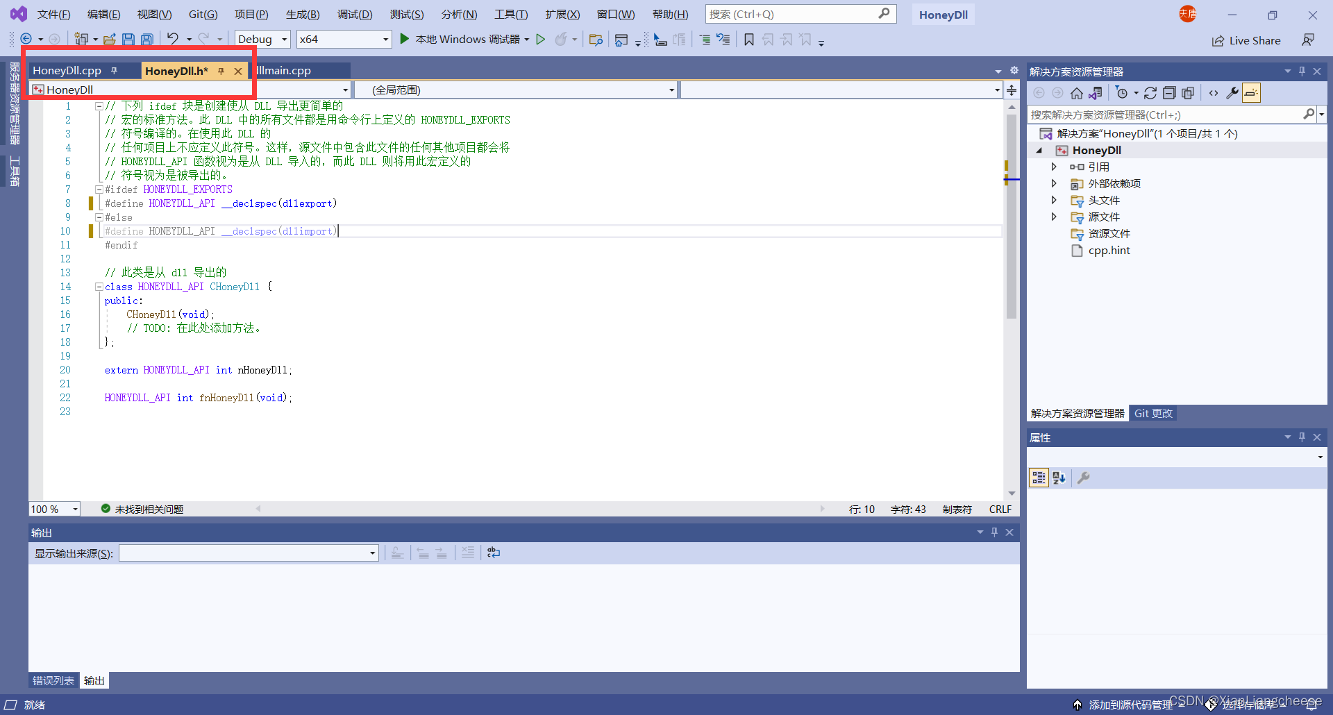Click the main search box (Ctrl+Q)

point(800,14)
